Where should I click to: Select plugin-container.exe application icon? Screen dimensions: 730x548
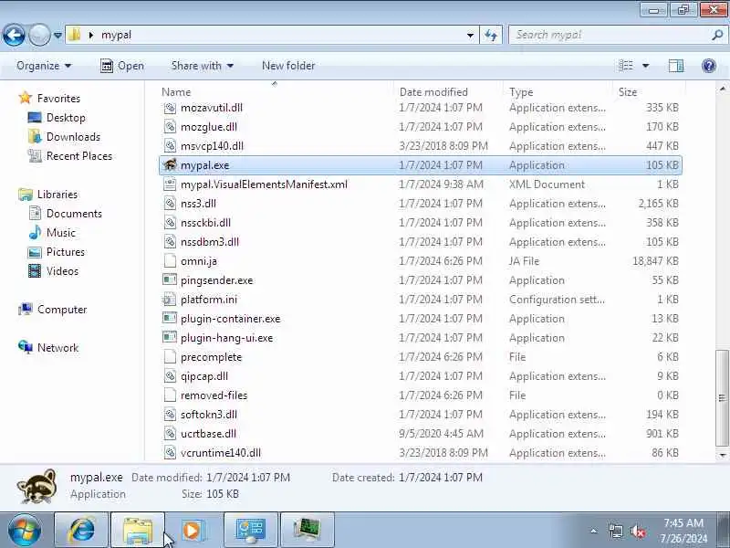click(x=170, y=318)
